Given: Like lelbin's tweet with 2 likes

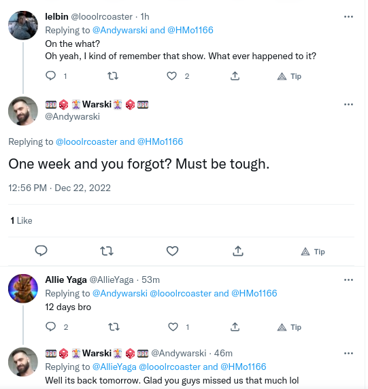Looking at the screenshot, I should 171,76.
